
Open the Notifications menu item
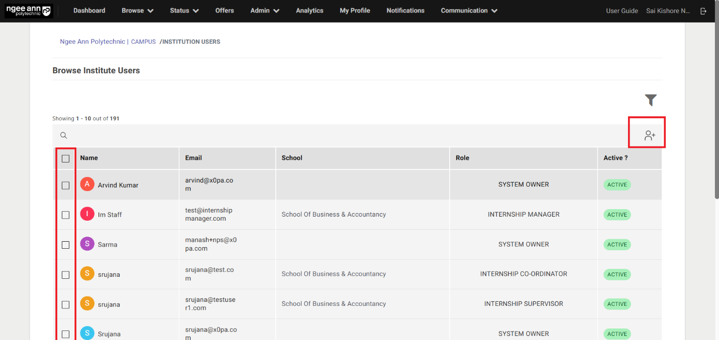coord(405,11)
